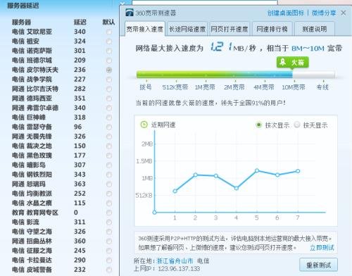The width and height of the screenshot is (352, 276).
Task: Click the 电信 暗影岛 server row
Action: [x=62, y=165]
